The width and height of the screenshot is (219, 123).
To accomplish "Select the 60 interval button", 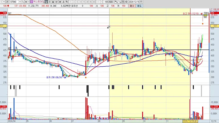I will click(94, 2).
